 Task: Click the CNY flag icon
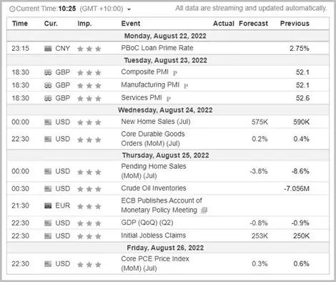click(x=48, y=49)
